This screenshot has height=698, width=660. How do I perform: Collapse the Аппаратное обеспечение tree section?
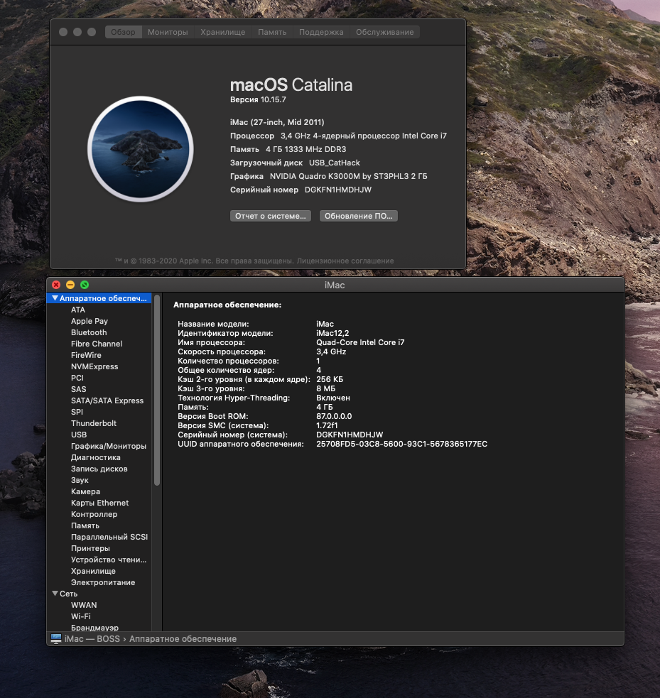pyautogui.click(x=55, y=298)
